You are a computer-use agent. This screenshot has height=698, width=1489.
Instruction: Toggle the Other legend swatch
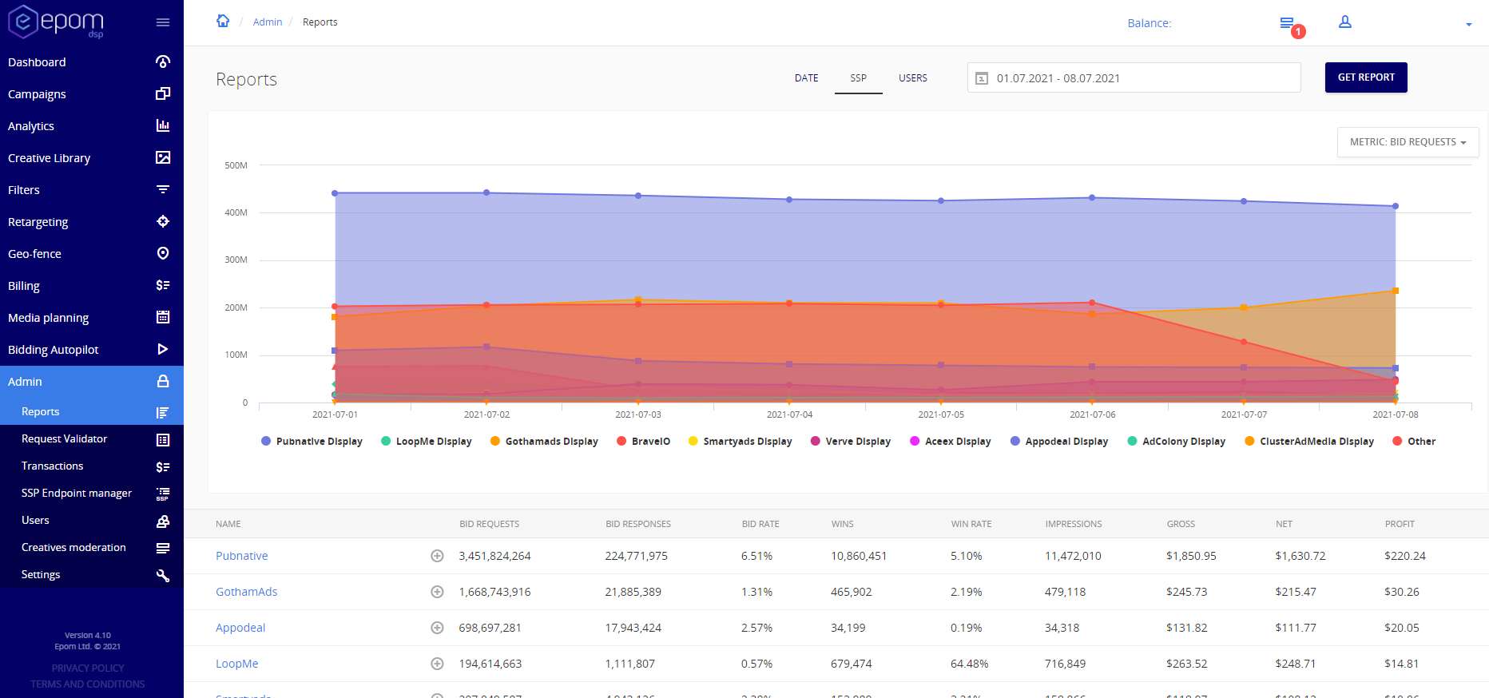tap(1397, 441)
